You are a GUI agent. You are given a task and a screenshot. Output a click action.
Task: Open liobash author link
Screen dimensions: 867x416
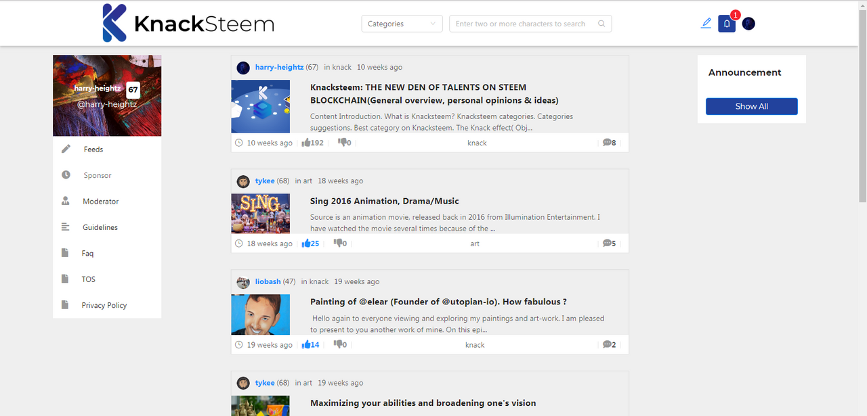pyautogui.click(x=268, y=281)
